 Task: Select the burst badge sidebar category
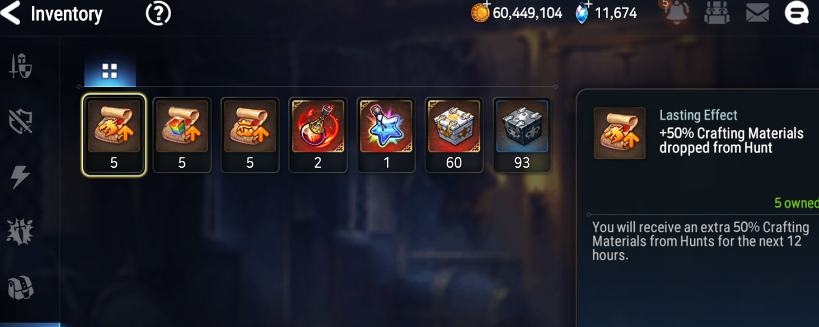tap(20, 231)
